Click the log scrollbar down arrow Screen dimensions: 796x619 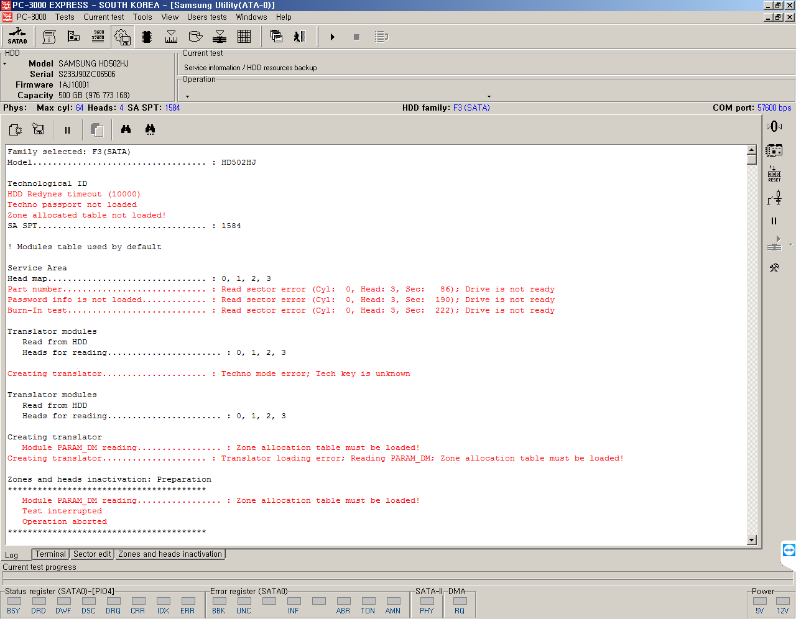coord(751,540)
